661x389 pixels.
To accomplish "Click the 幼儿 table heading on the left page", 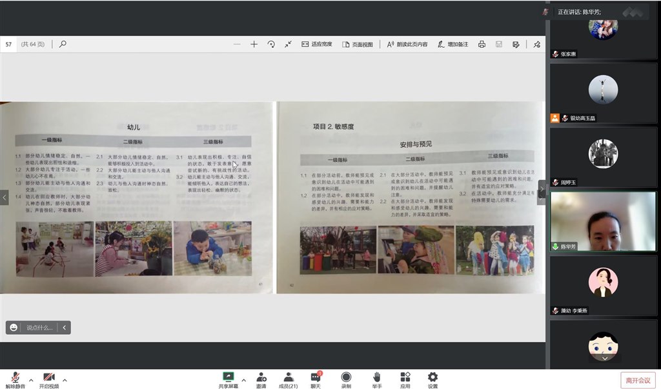I will (x=134, y=127).
